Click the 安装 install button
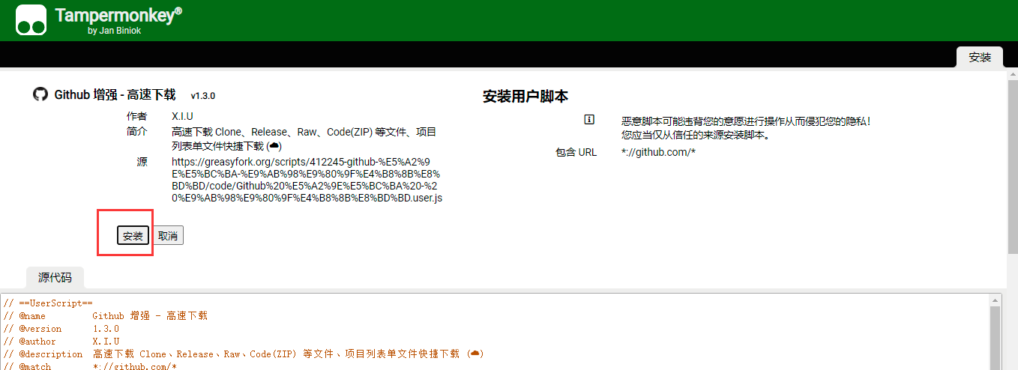The width and height of the screenshot is (1018, 370). tap(133, 235)
